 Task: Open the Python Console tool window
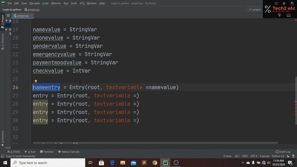pyautogui.click(x=69, y=152)
